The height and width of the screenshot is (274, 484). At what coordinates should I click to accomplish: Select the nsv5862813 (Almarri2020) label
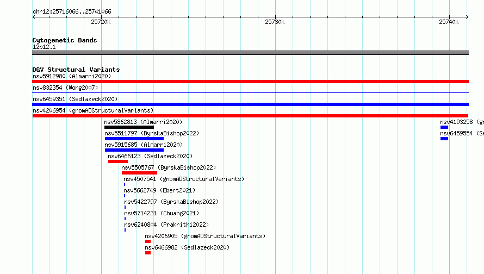click(x=143, y=122)
